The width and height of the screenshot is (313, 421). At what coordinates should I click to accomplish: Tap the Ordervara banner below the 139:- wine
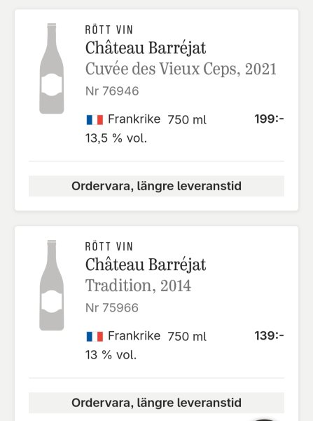tap(157, 403)
